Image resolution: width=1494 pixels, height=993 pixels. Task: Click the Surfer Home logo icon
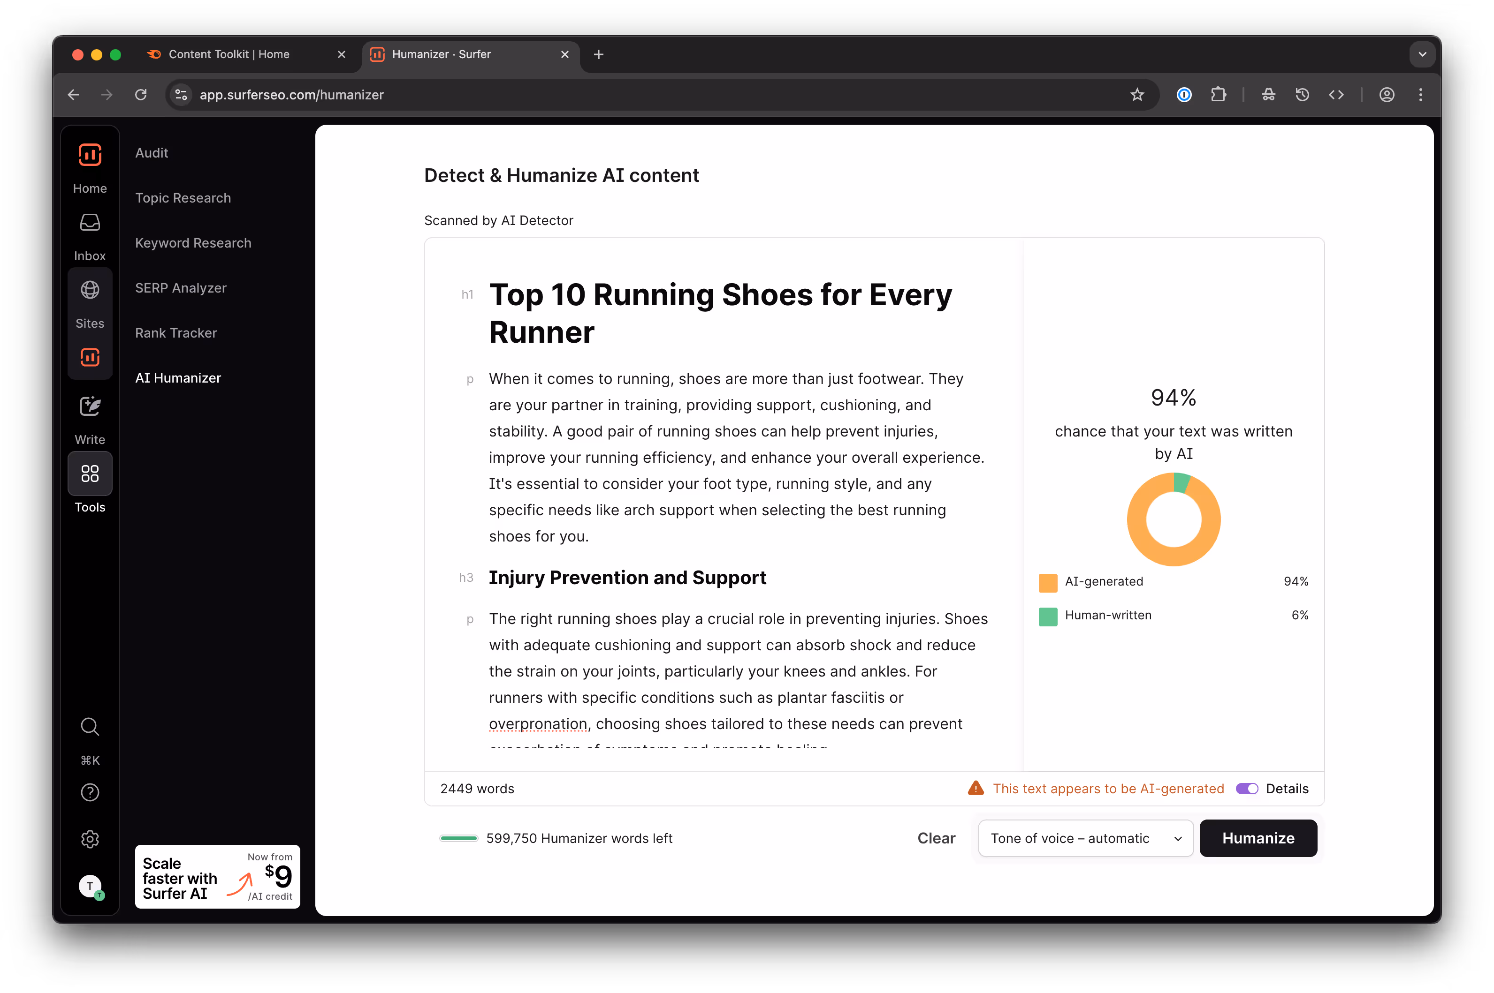[89, 155]
